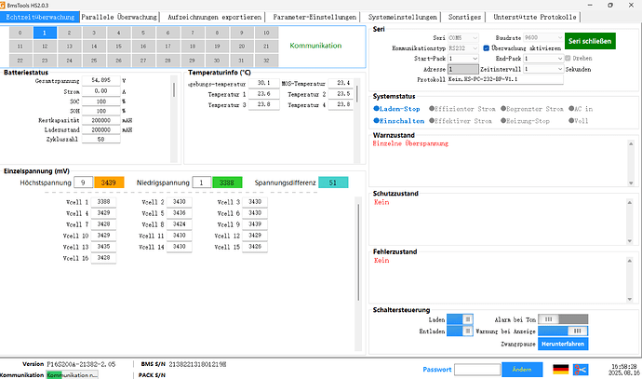642x379 pixels.
Task: Open Systemeinstellungen tab
Action: pyautogui.click(x=403, y=17)
